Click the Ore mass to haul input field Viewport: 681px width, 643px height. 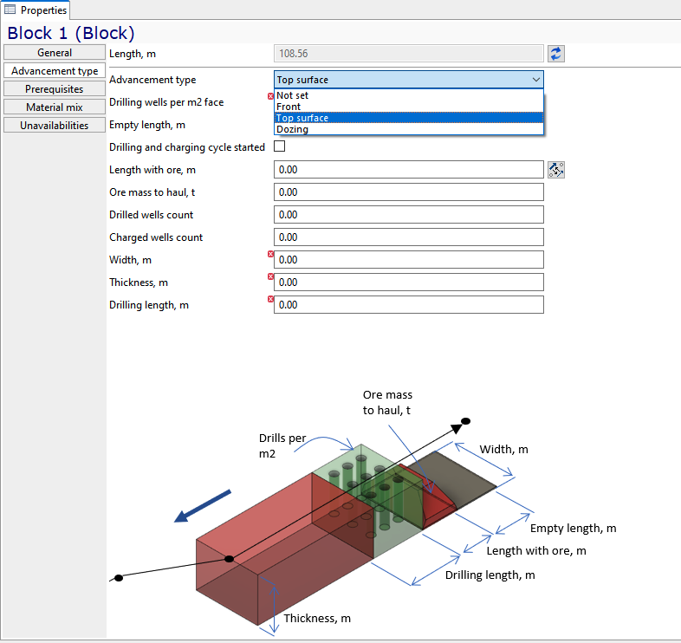(409, 192)
